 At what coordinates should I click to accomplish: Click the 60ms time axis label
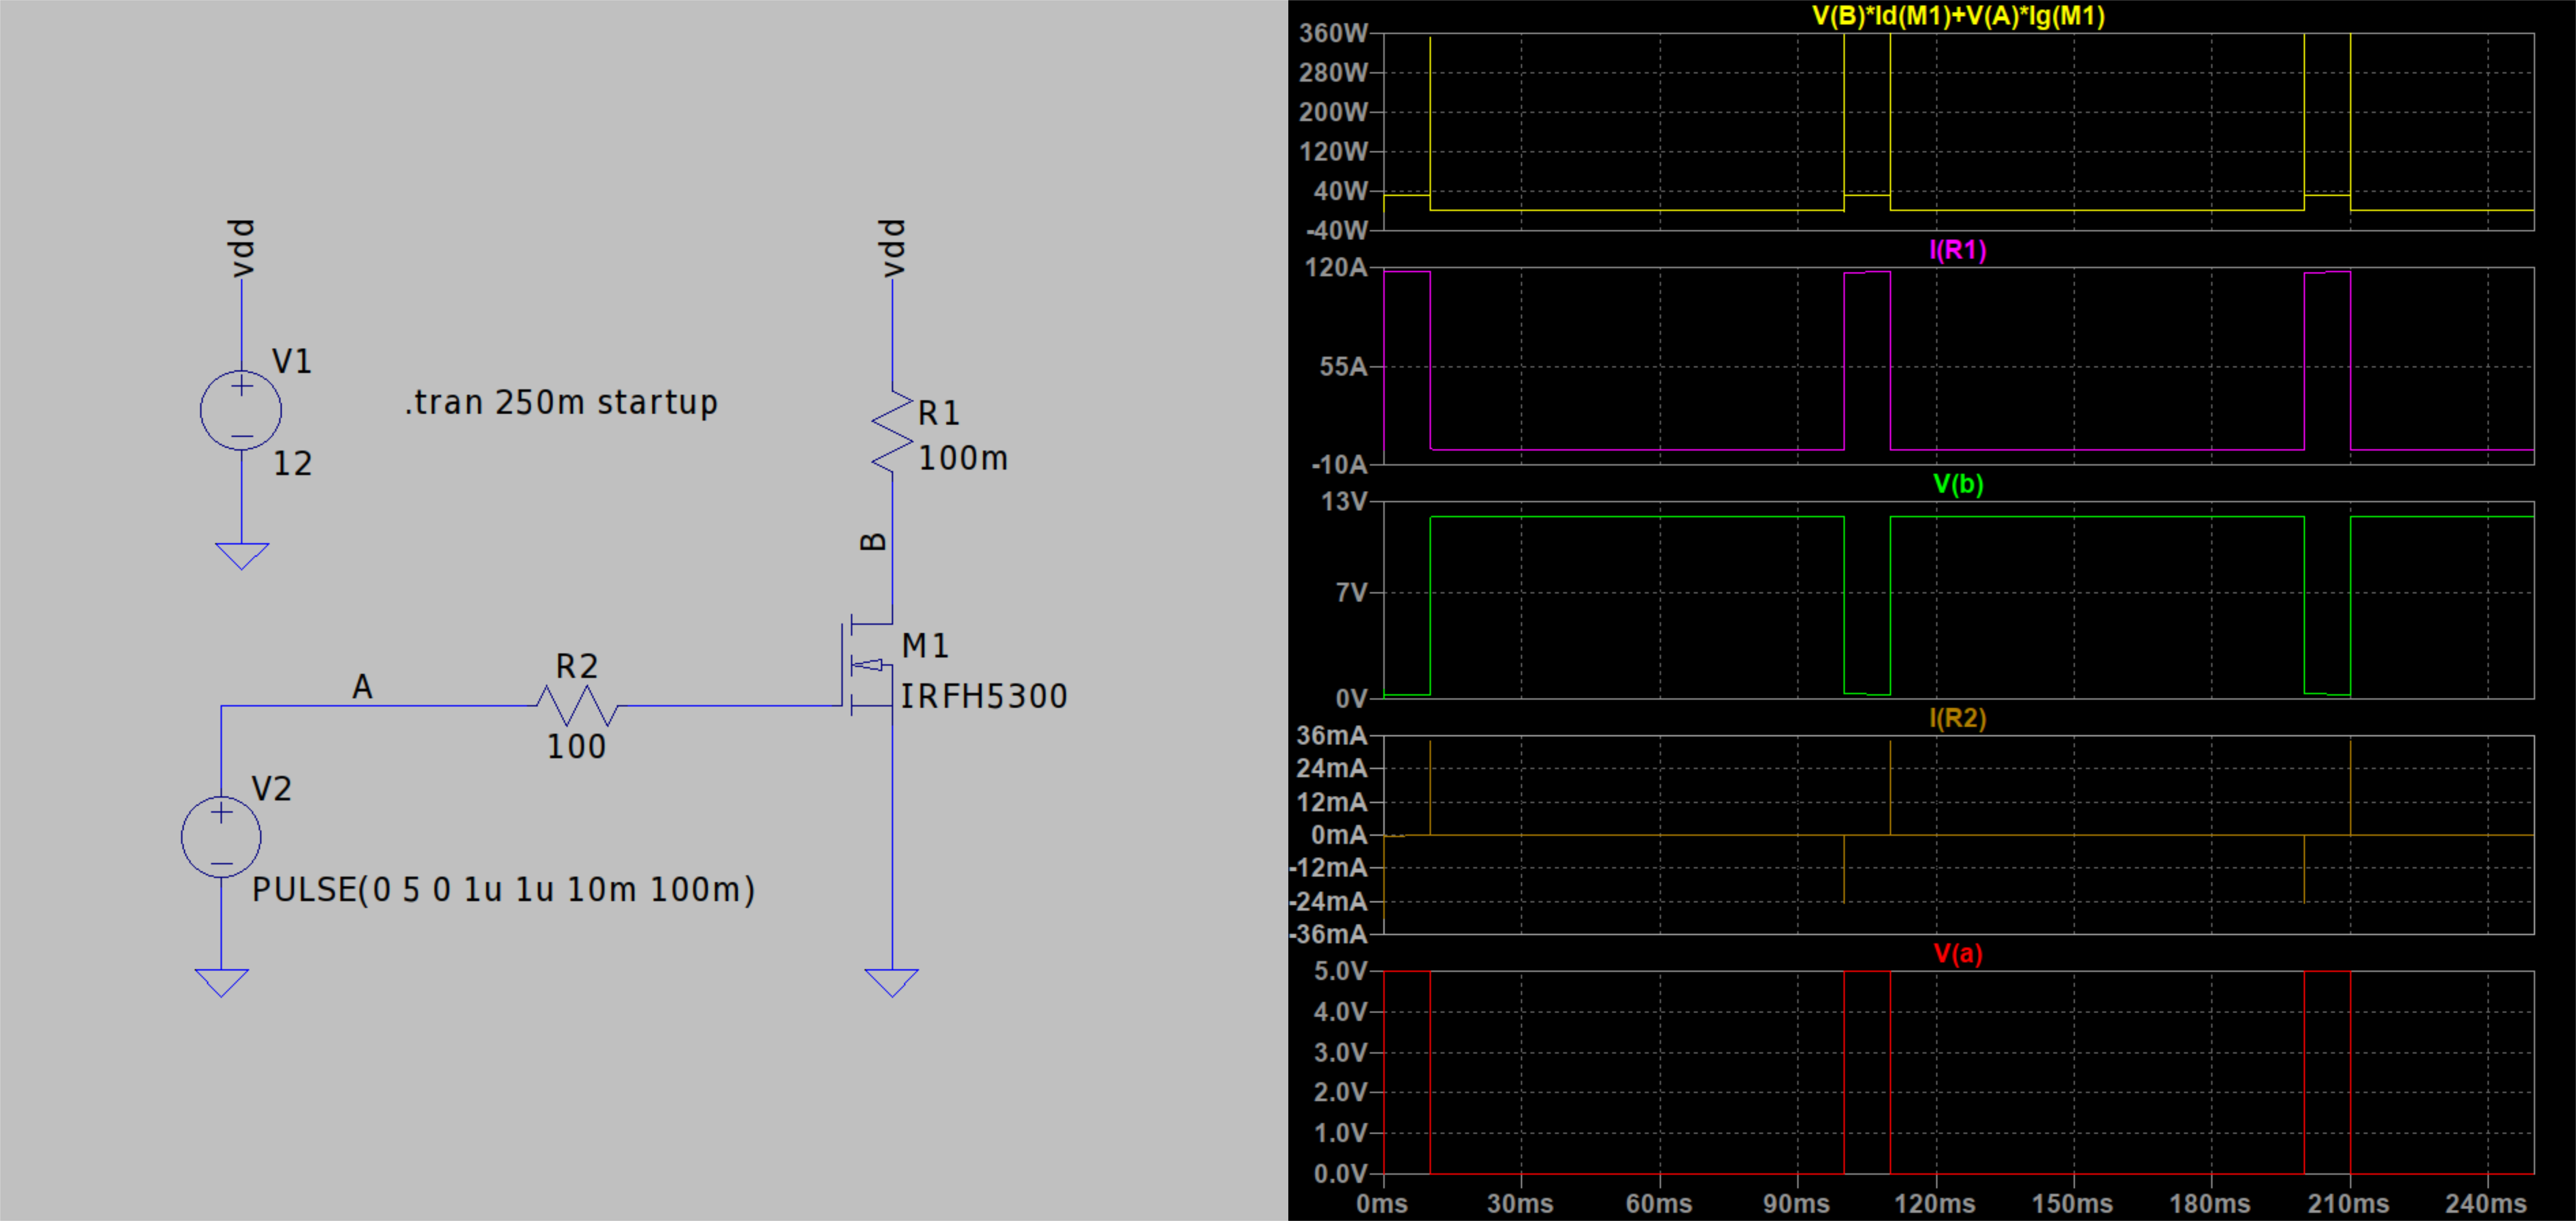[1659, 1203]
